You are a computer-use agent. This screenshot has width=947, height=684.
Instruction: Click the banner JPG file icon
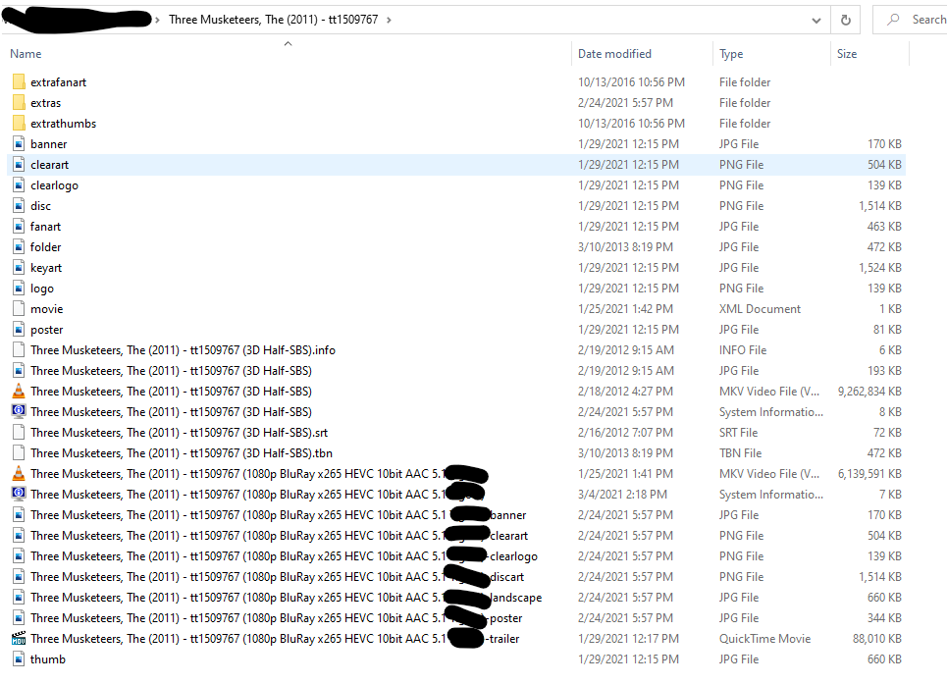19,143
